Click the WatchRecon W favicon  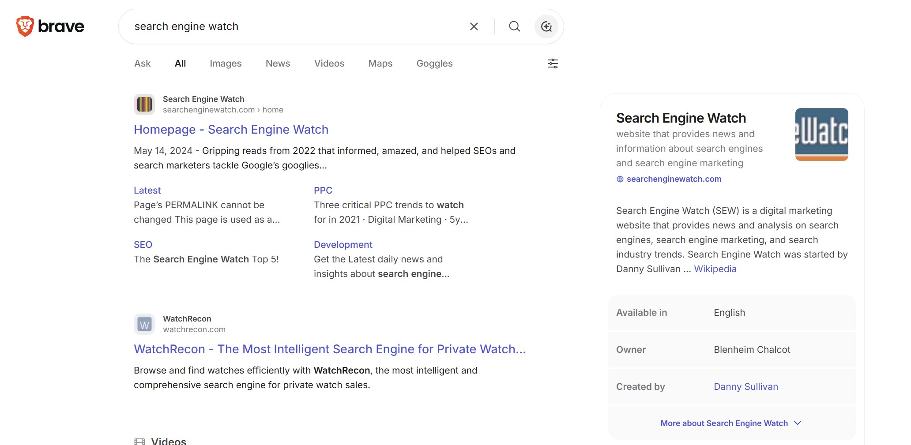(x=144, y=324)
